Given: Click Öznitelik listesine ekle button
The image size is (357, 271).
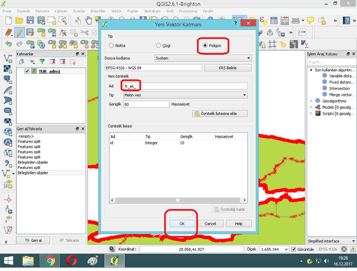Looking at the screenshot, I should click(x=220, y=114).
